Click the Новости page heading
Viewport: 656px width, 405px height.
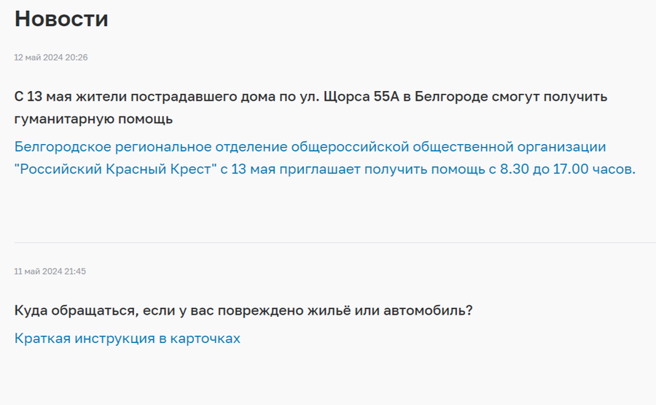click(61, 19)
